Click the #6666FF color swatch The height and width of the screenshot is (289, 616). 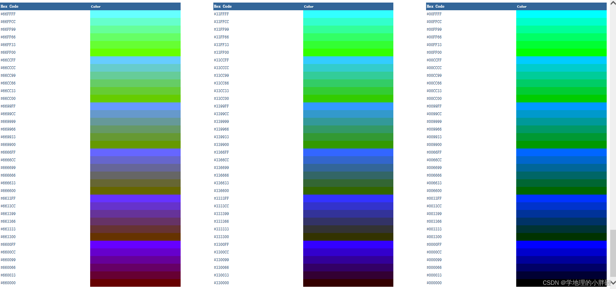coord(135,152)
